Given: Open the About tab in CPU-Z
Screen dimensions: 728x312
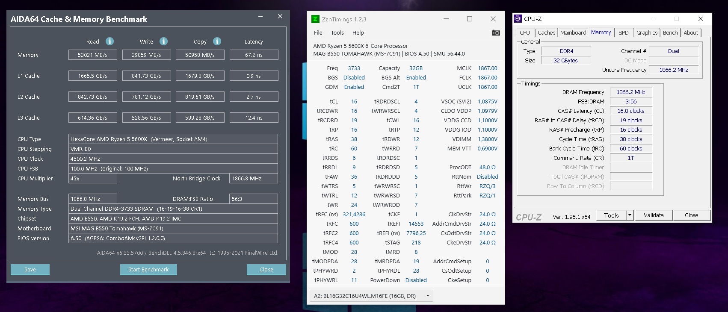Looking at the screenshot, I should (691, 32).
